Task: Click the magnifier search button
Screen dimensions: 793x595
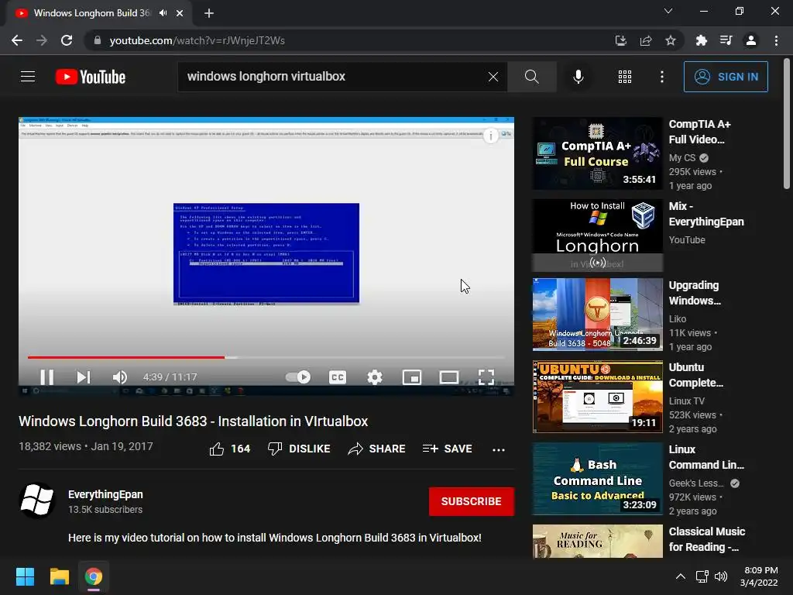Action: pos(531,77)
